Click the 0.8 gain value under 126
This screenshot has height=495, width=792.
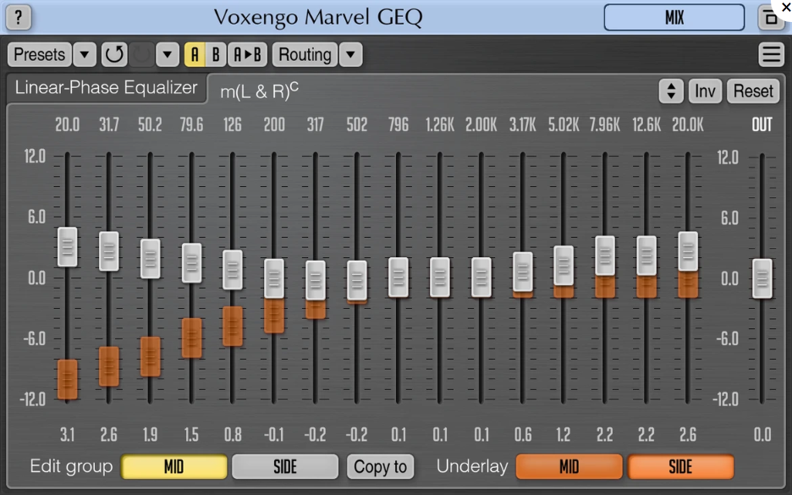[x=233, y=434]
